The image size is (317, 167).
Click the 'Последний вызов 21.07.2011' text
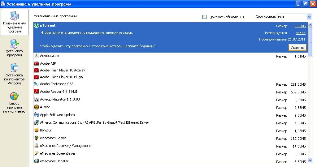point(282,39)
